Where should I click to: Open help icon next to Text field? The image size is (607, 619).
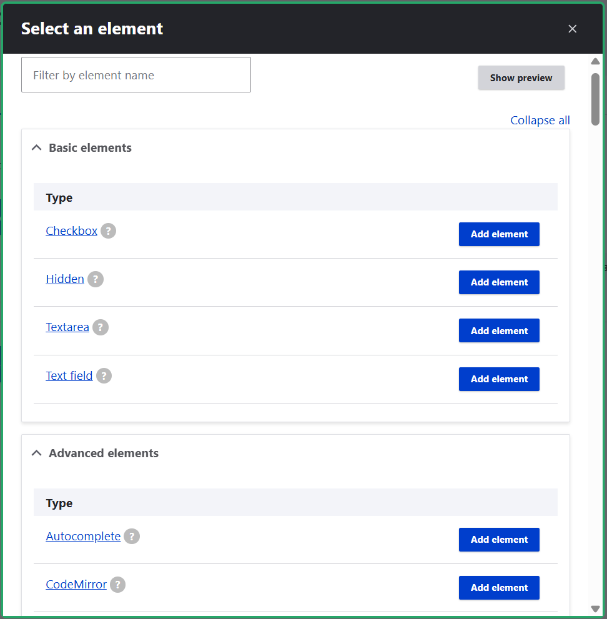pos(104,376)
